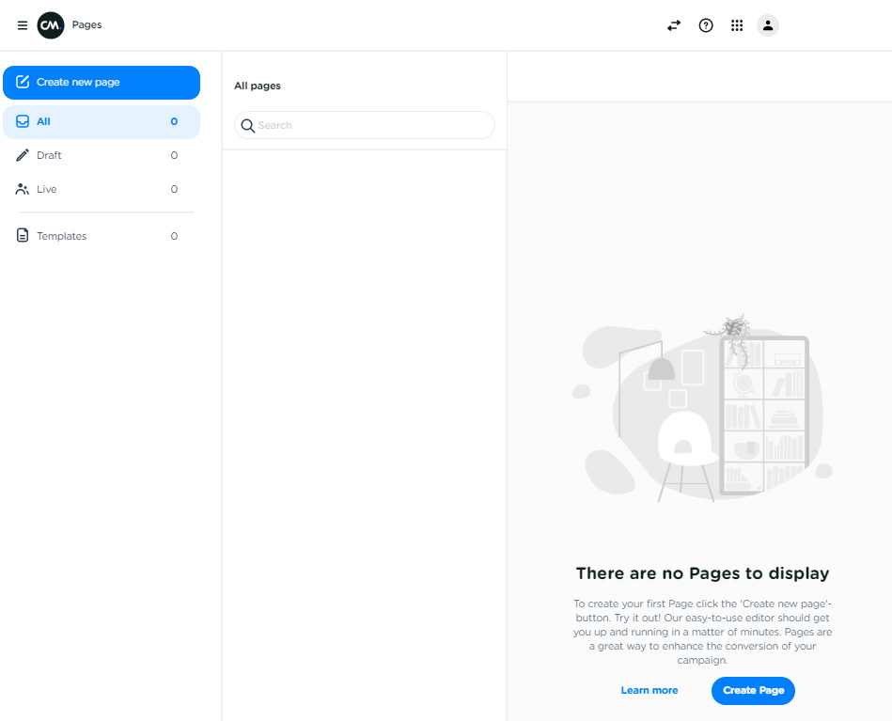Click the inbox icon beside All
Viewport: 892px width, 721px height.
[x=23, y=121]
